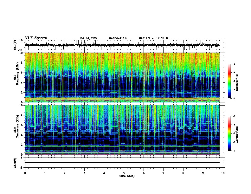The width and height of the screenshot is (251, 194).
Task: Click the ch.2 spectrogram color scale bar
Action: (229, 133)
